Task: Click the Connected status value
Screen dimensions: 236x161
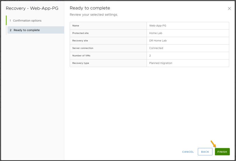Action: click(156, 48)
